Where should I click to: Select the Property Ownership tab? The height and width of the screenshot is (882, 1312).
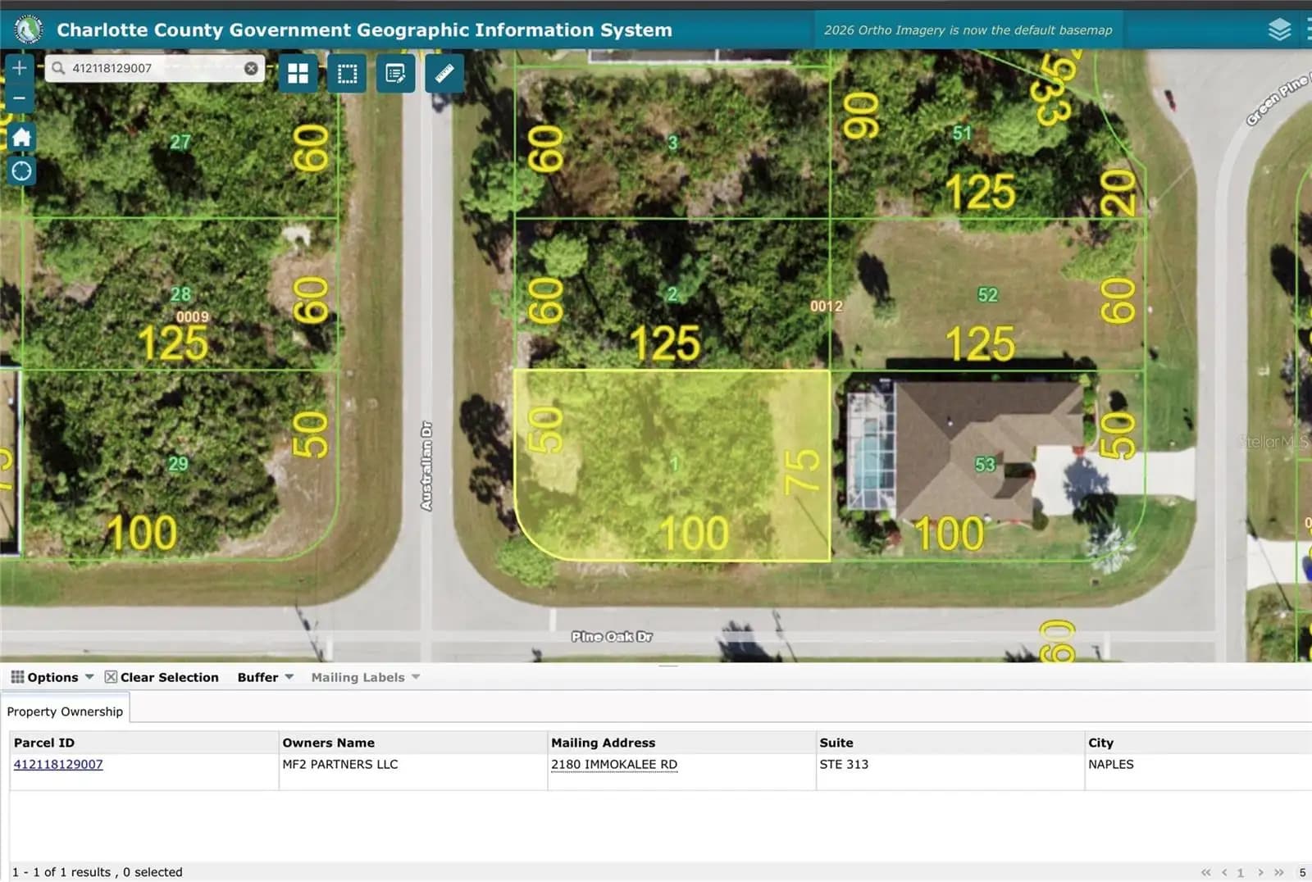click(65, 712)
